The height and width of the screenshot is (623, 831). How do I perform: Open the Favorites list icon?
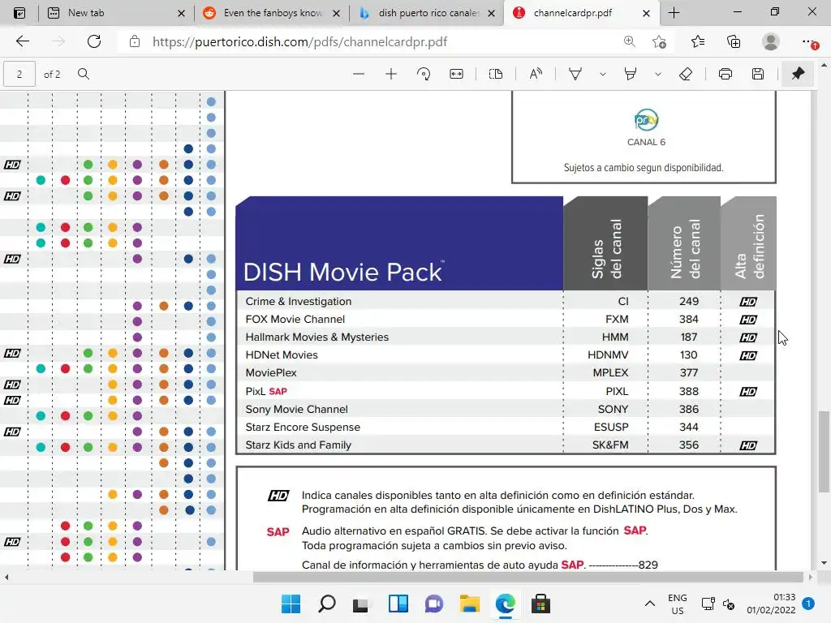pyautogui.click(x=697, y=41)
